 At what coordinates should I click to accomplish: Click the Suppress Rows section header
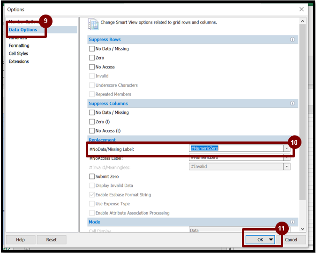pyautogui.click(x=193, y=39)
